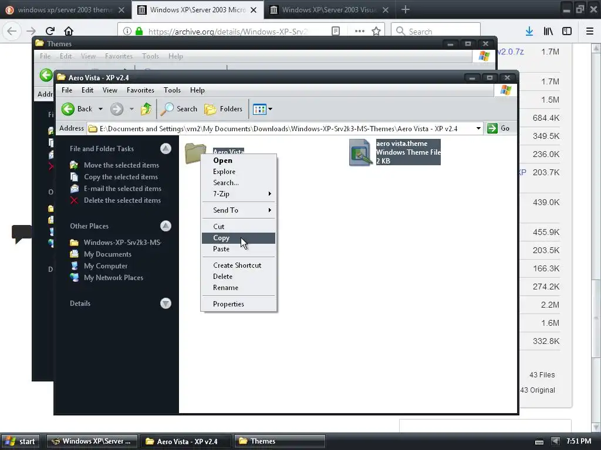This screenshot has width=601, height=450.
Task: Toggle Firefox Reader View icon
Action: 336,32
